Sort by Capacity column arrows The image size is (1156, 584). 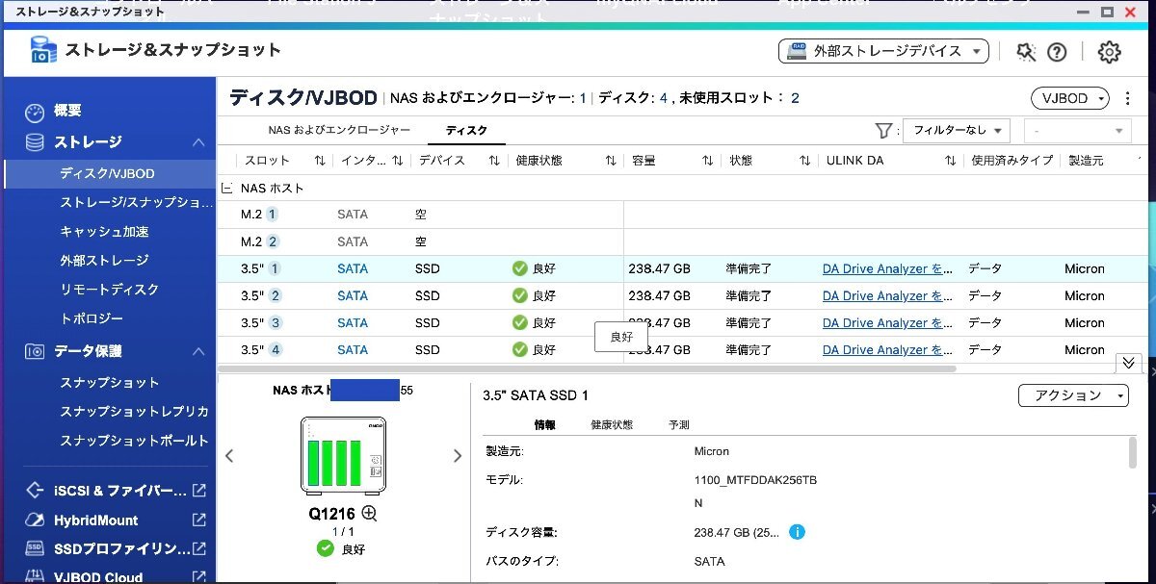tap(707, 161)
